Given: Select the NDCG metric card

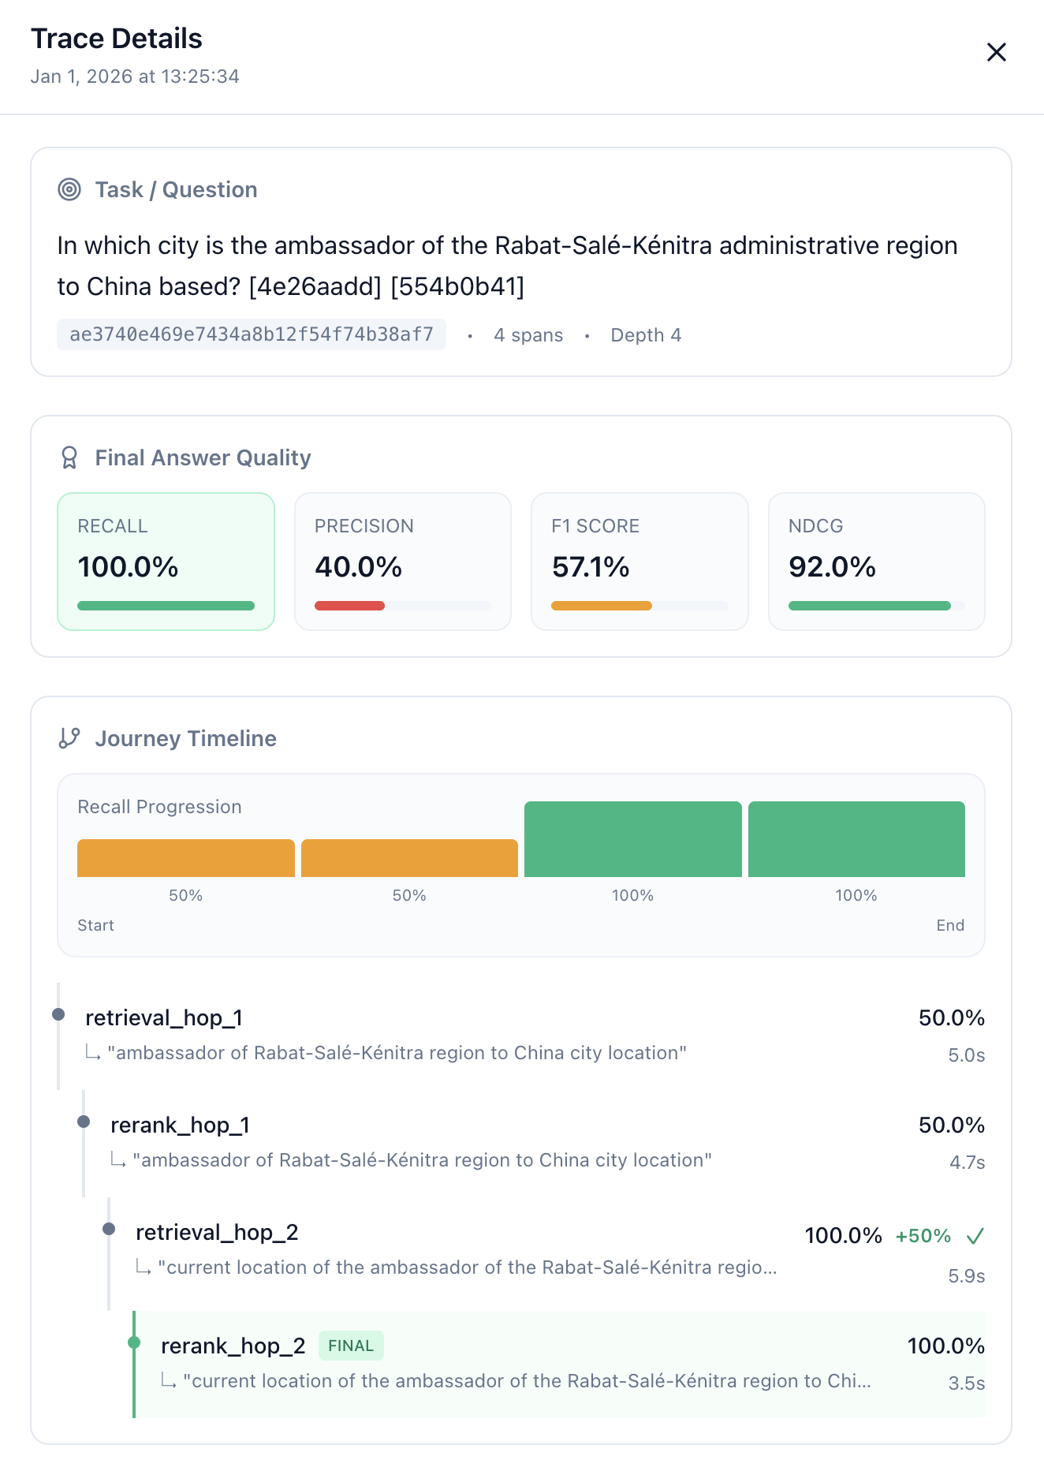Looking at the screenshot, I should click(876, 562).
